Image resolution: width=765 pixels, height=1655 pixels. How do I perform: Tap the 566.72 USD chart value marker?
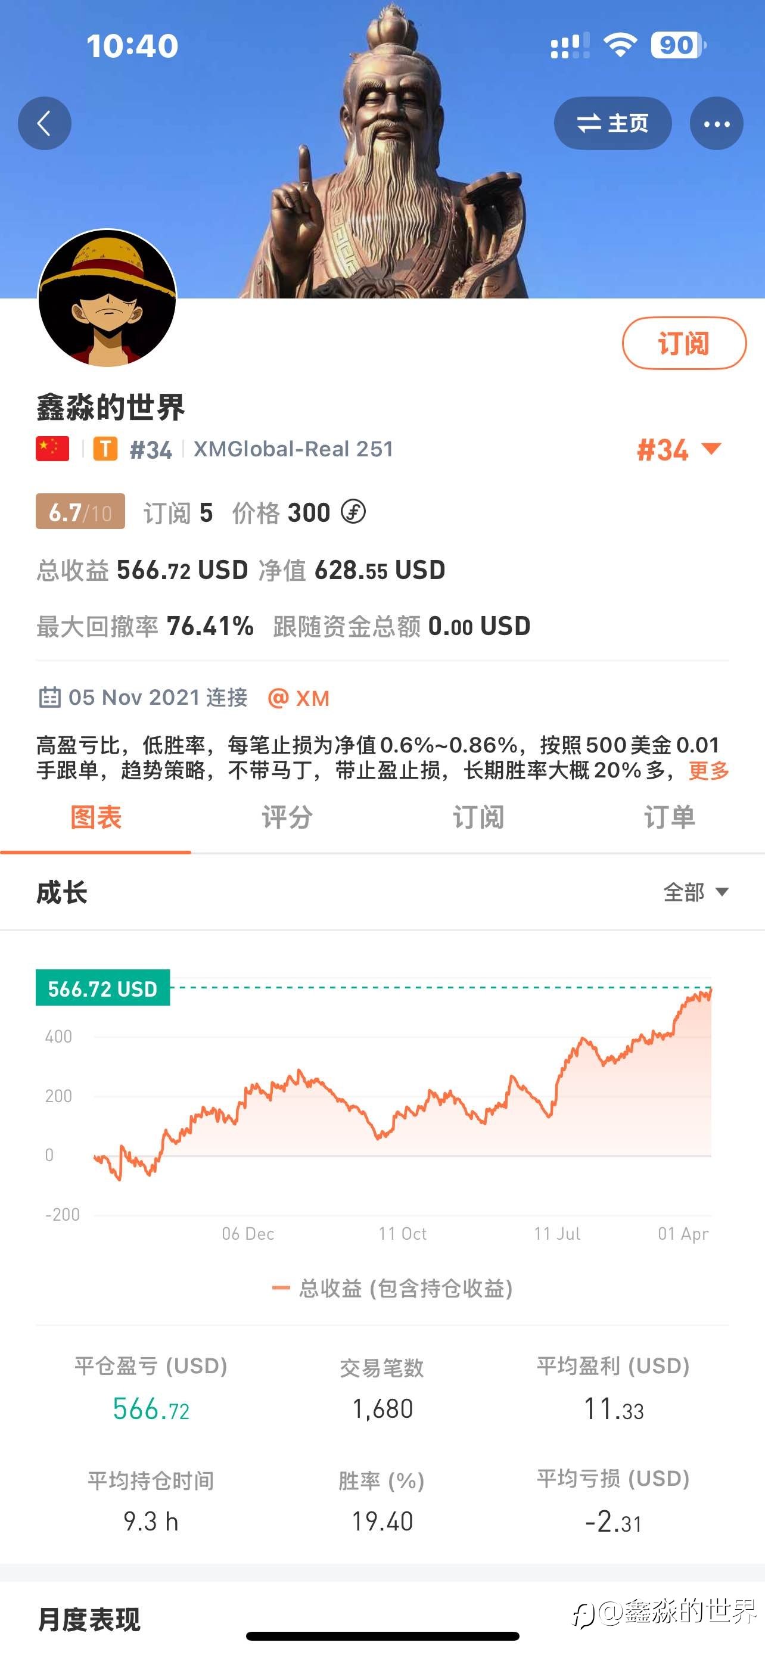102,988
